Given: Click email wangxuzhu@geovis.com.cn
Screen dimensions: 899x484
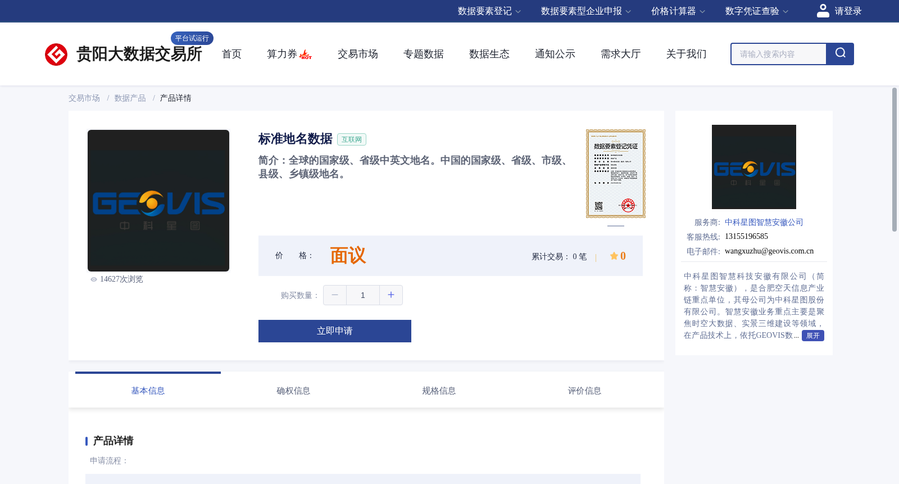Looking at the screenshot, I should 769,251.
